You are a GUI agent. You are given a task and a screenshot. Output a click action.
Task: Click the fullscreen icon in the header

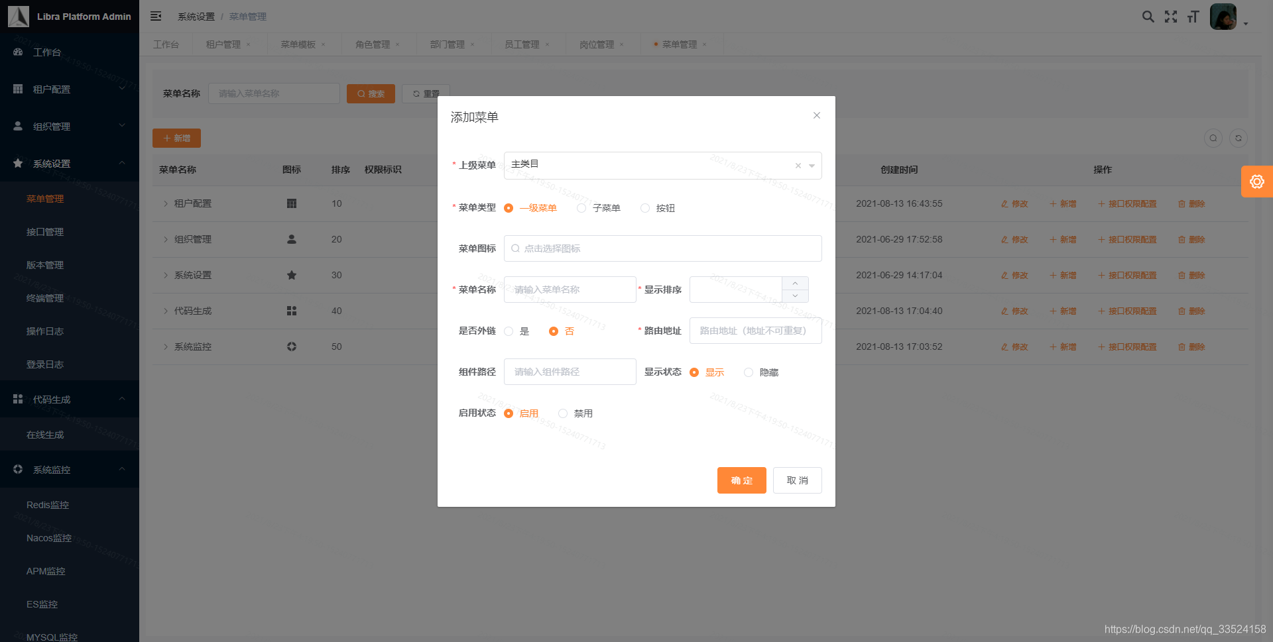(x=1171, y=17)
